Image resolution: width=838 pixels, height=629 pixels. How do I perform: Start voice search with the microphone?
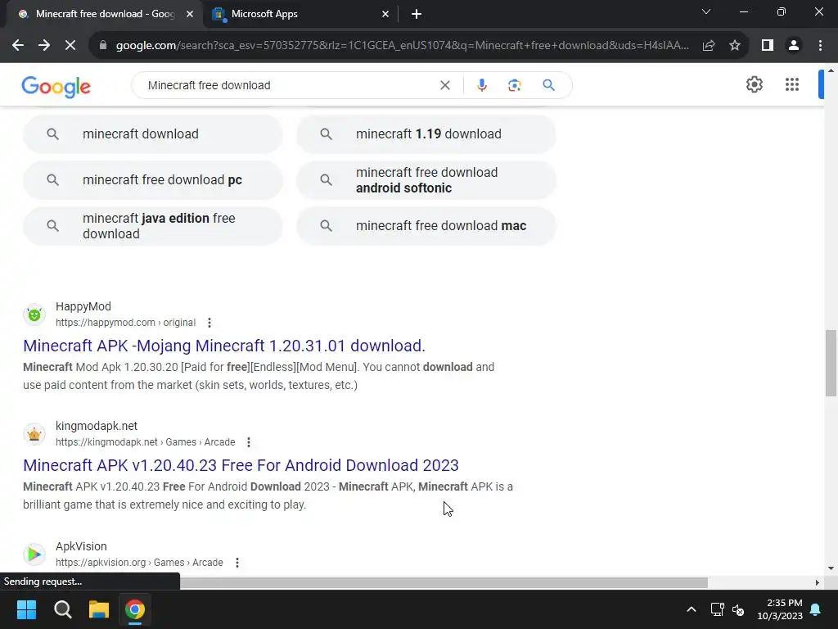pyautogui.click(x=481, y=85)
